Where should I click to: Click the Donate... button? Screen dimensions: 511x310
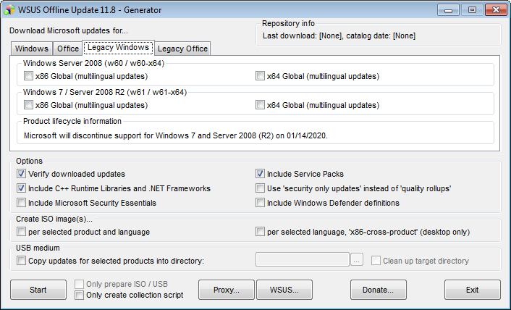(379, 290)
